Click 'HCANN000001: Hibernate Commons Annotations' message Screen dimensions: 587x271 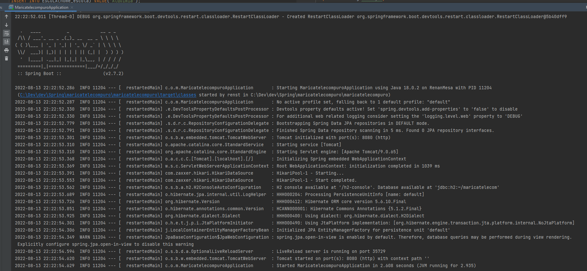(349, 209)
